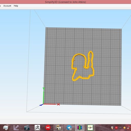This screenshot has height=131, width=131.
Task: Click the red X axis marker
Action: pos(58,104)
